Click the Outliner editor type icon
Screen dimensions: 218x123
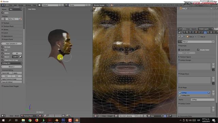[180, 29]
